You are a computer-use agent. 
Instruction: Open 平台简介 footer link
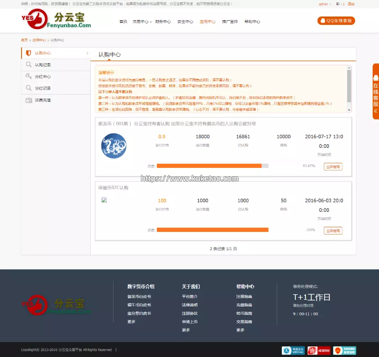coord(189,296)
